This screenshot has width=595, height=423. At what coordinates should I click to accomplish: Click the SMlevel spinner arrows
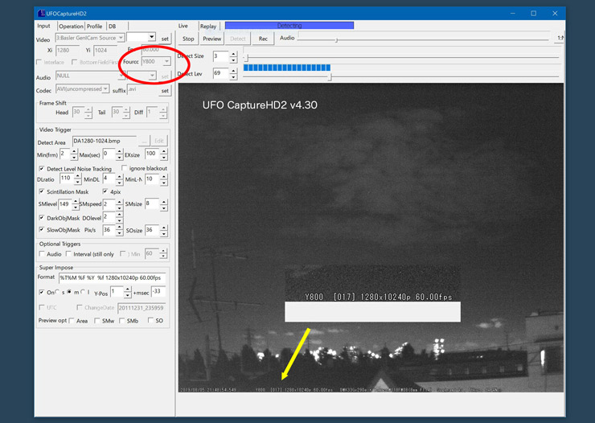[76, 204]
